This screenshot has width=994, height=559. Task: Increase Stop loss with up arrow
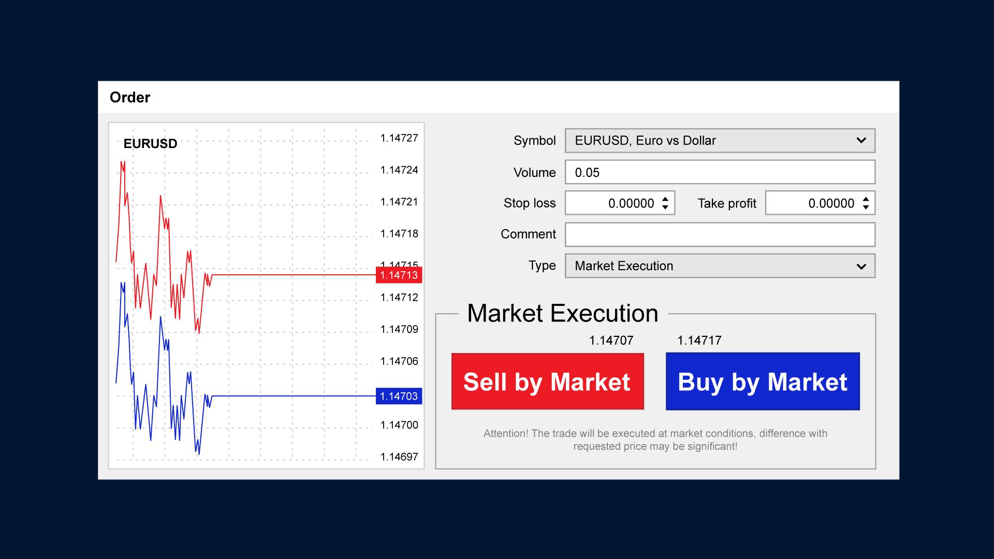[x=665, y=199]
